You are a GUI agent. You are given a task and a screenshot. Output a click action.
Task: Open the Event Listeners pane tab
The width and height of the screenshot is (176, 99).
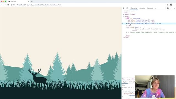pyautogui.click(x=132, y=82)
